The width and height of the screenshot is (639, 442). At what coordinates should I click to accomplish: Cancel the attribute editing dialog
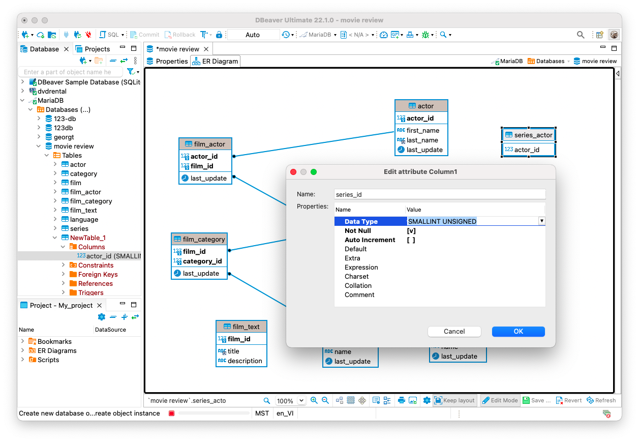coord(454,331)
